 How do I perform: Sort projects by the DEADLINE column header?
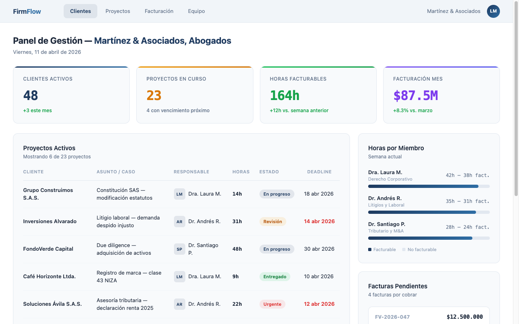(x=319, y=172)
